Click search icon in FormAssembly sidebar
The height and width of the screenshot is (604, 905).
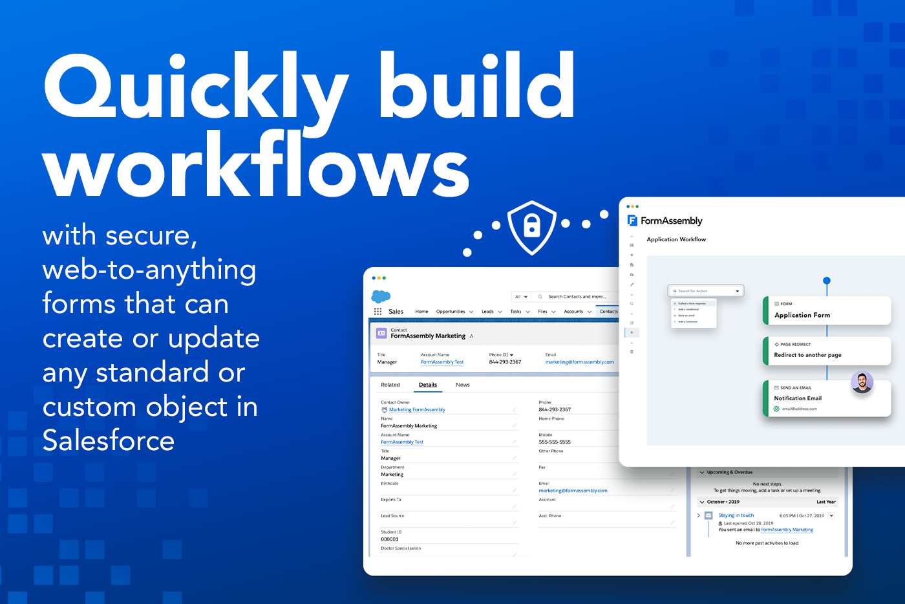(x=632, y=303)
